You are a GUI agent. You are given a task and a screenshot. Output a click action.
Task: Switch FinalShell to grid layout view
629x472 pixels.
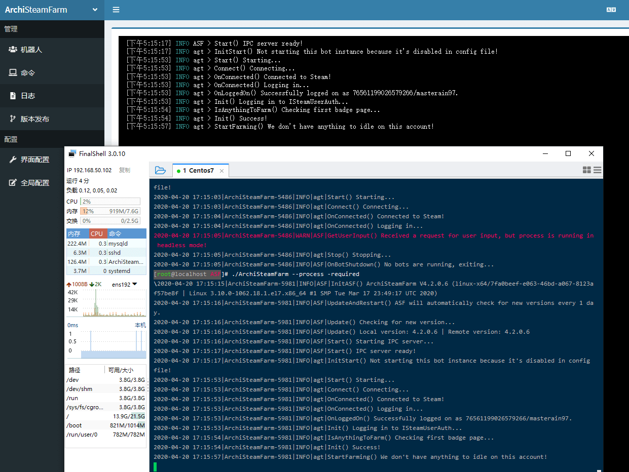[587, 171]
